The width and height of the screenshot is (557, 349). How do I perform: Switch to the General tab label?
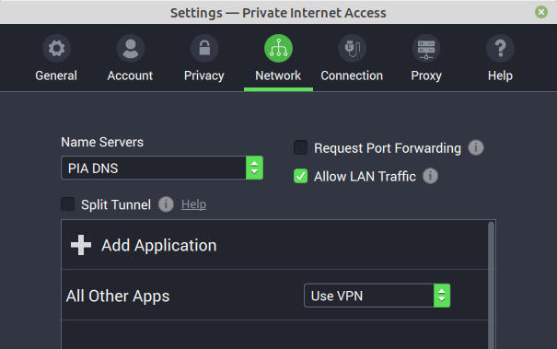click(x=56, y=76)
